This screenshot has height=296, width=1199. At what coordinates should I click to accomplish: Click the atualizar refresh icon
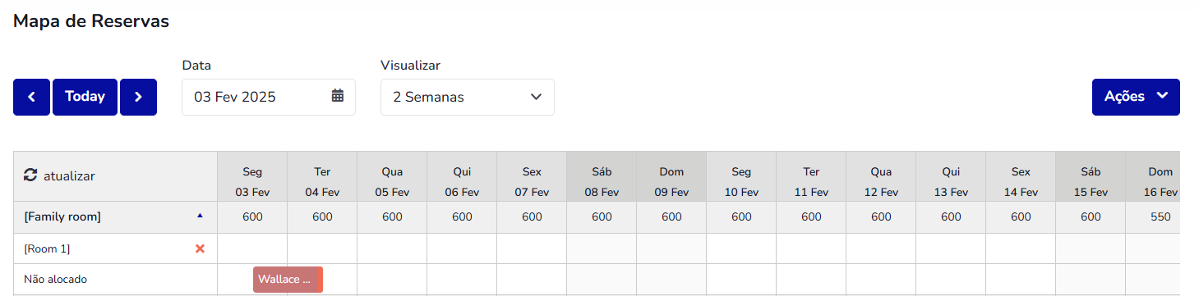click(30, 175)
